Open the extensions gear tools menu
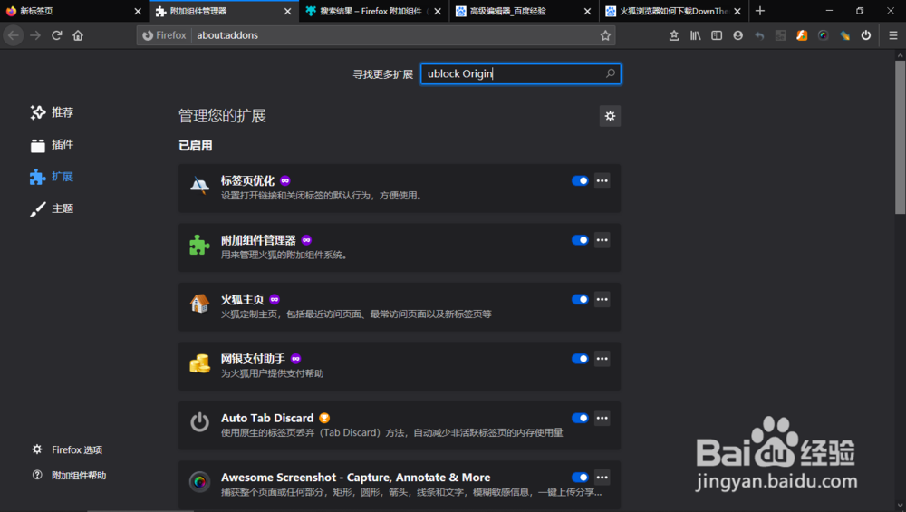The height and width of the screenshot is (512, 906). pos(610,116)
